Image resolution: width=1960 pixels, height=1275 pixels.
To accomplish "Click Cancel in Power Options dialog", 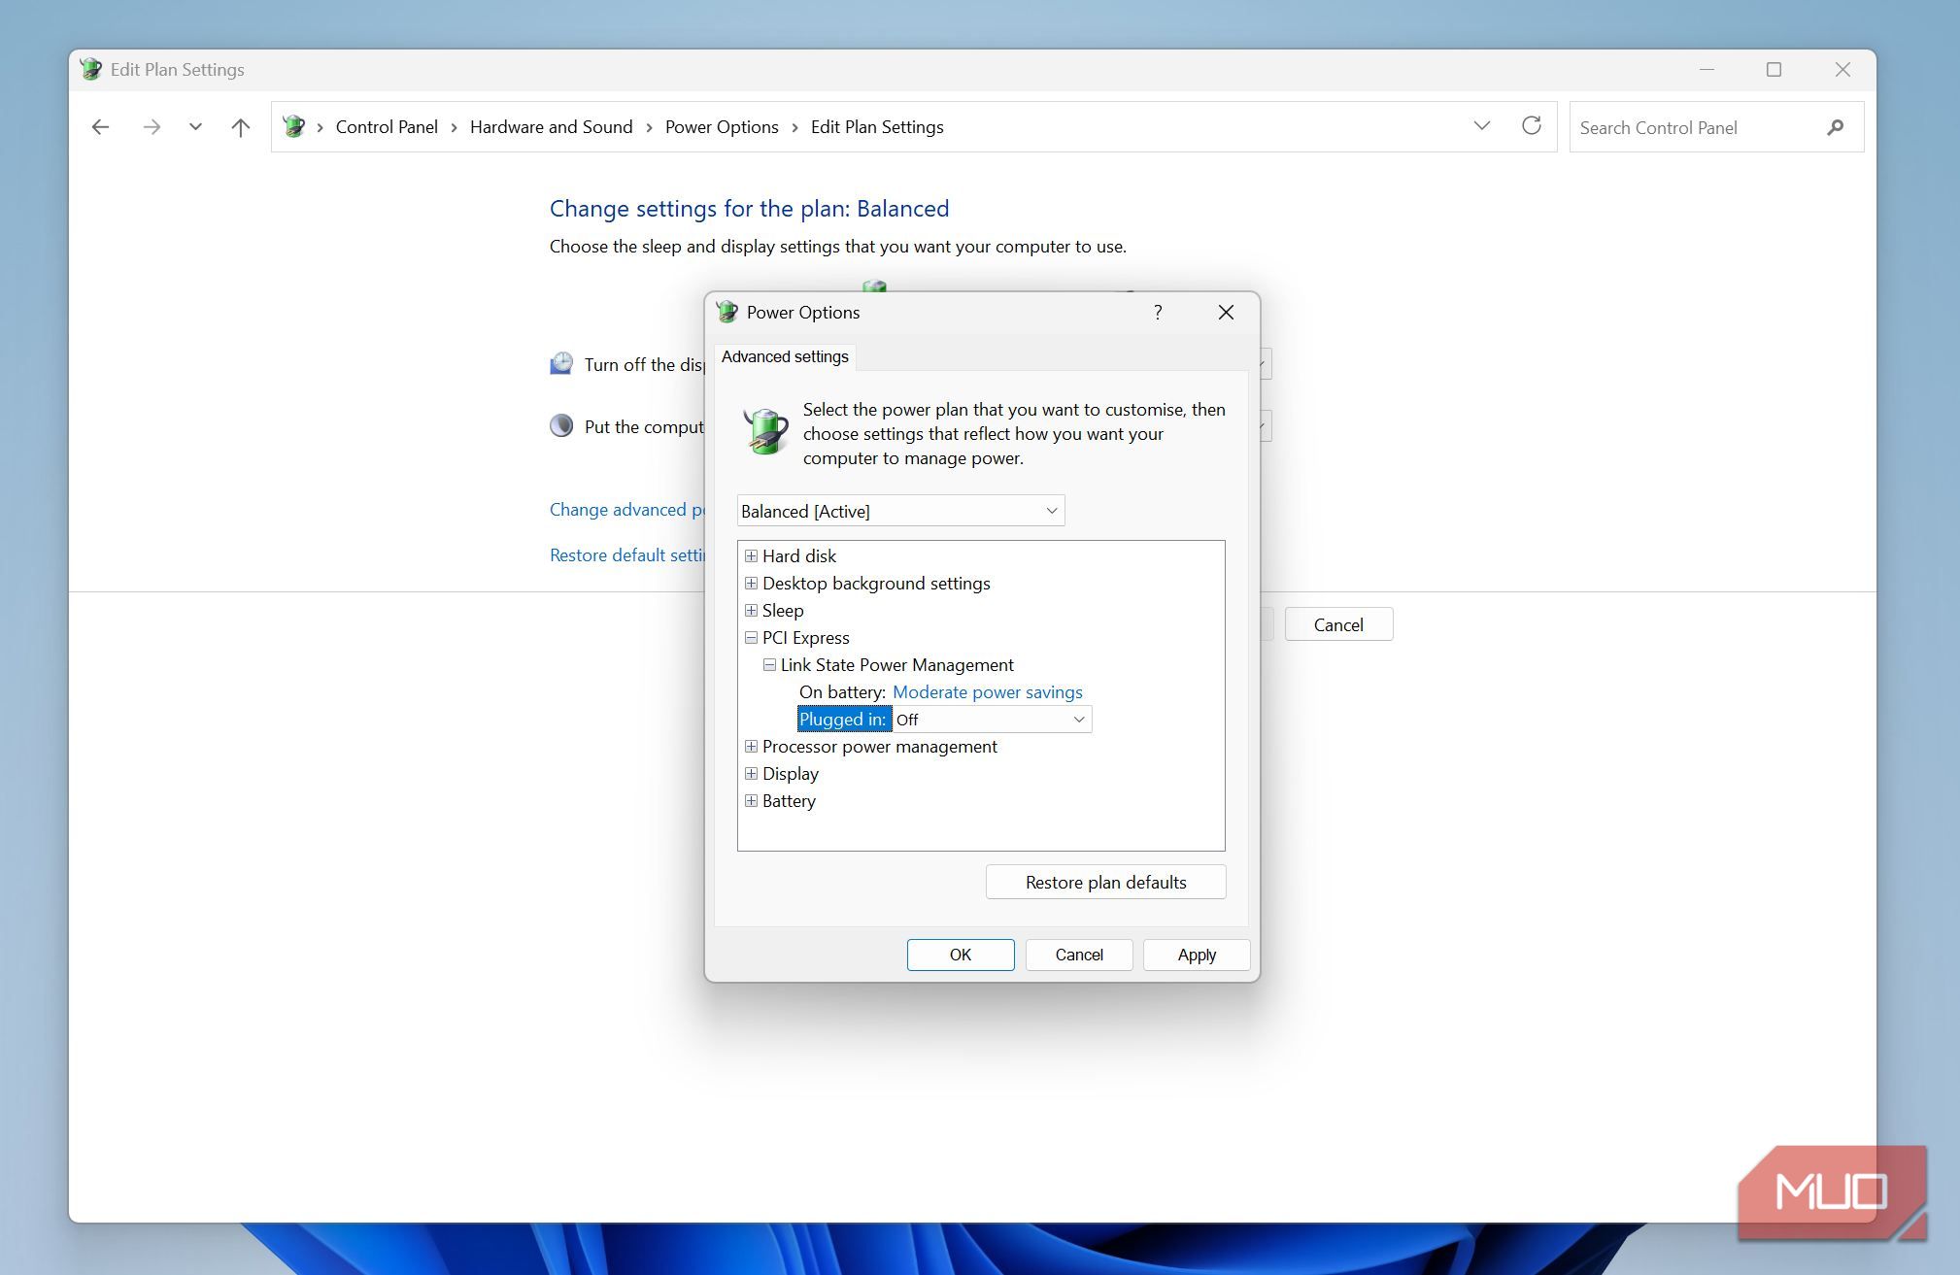I will click(1078, 955).
